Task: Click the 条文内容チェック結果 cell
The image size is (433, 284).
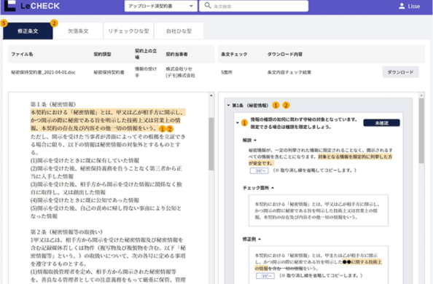Action: click(289, 72)
